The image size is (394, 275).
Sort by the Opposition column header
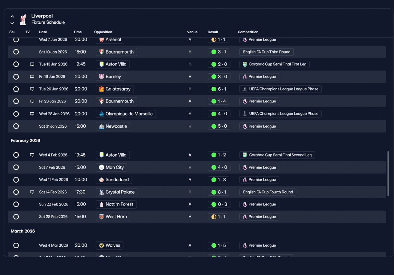103,32
